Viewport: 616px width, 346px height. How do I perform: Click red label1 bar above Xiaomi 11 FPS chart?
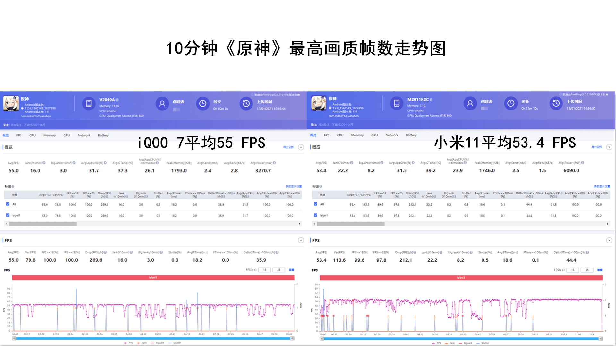pos(461,278)
